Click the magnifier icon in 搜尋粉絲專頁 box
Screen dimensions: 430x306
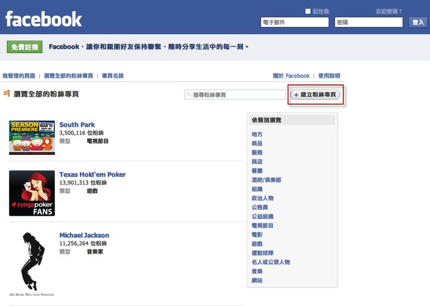pyautogui.click(x=189, y=94)
